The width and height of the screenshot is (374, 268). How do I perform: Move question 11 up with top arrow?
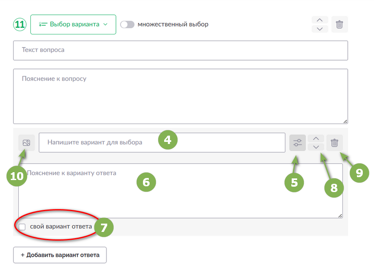coord(320,20)
